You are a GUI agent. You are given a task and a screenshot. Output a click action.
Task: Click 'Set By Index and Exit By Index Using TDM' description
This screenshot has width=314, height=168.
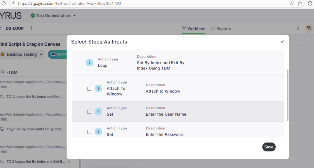point(161,65)
